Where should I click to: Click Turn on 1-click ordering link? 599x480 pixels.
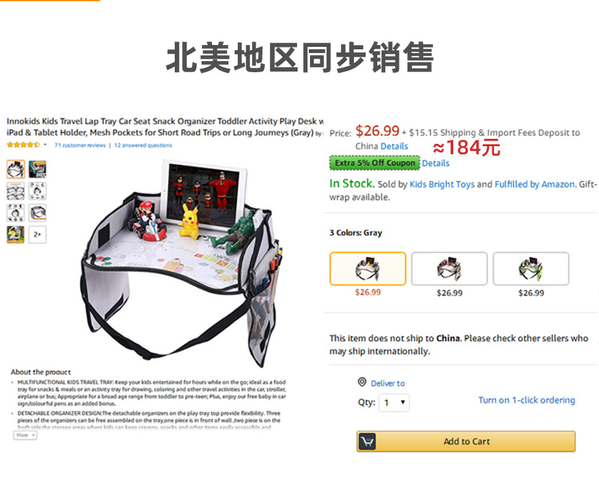click(526, 400)
